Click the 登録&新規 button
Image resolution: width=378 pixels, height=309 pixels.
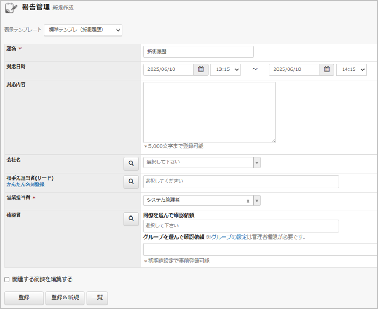coord(65,298)
